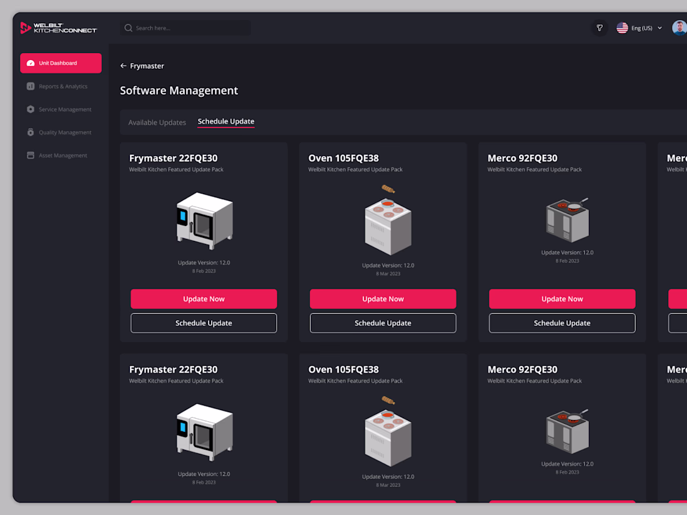Click the bottom Oven 105FQE38 stove image
Screen dimensions: 687x515
(x=388, y=432)
